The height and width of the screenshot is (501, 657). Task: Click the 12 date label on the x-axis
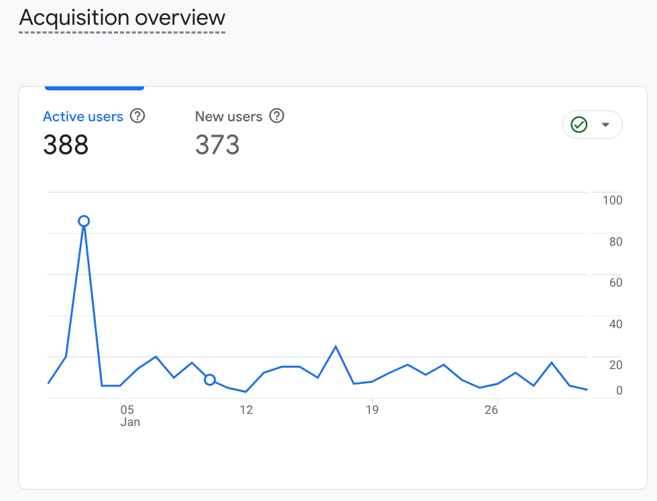(247, 410)
